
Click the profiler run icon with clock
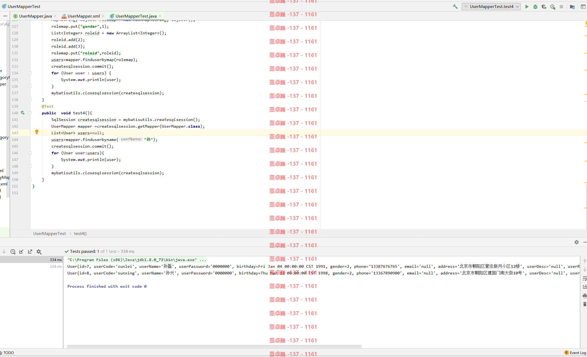553,7
